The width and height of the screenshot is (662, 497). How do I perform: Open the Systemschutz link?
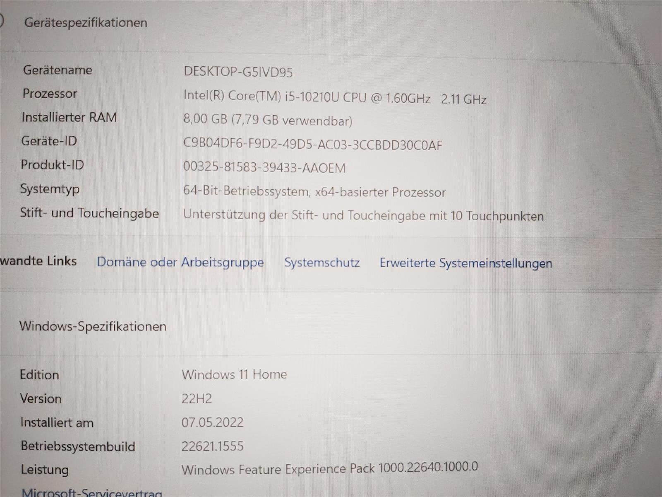click(x=321, y=263)
